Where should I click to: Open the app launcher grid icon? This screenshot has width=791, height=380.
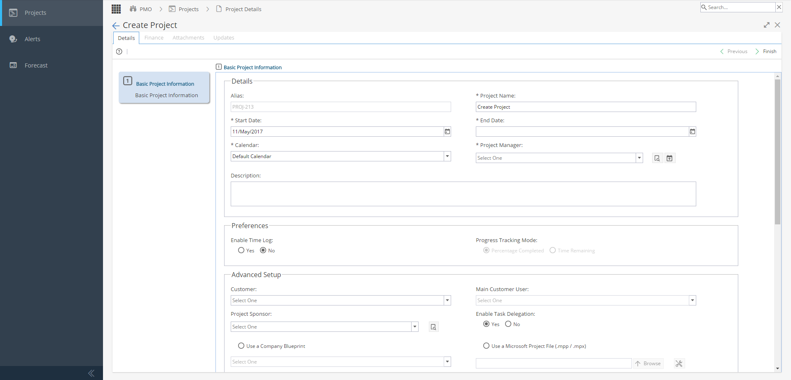[116, 9]
